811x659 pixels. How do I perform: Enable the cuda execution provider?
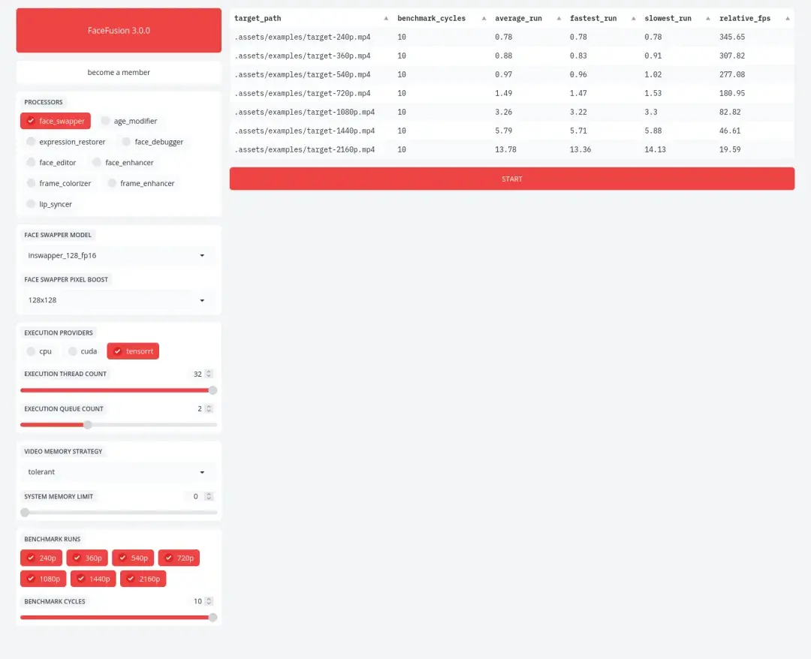click(83, 351)
